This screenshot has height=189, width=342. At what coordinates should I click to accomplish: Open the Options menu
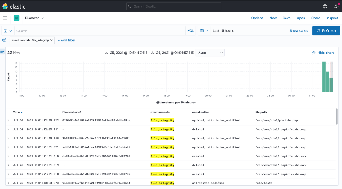click(257, 18)
